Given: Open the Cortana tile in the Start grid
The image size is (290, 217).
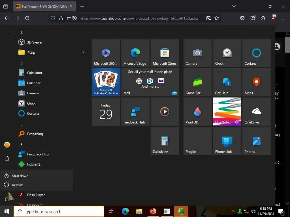Looking at the screenshot, I should 256,53.
